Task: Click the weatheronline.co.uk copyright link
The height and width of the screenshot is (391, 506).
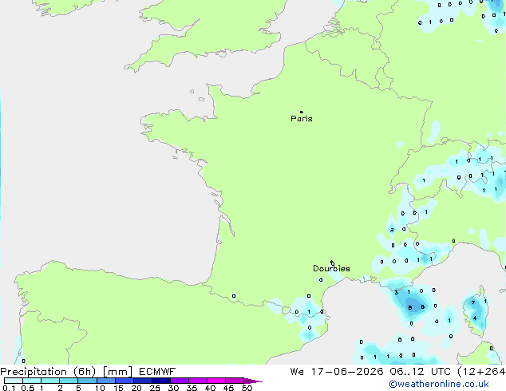Action: click(x=439, y=384)
